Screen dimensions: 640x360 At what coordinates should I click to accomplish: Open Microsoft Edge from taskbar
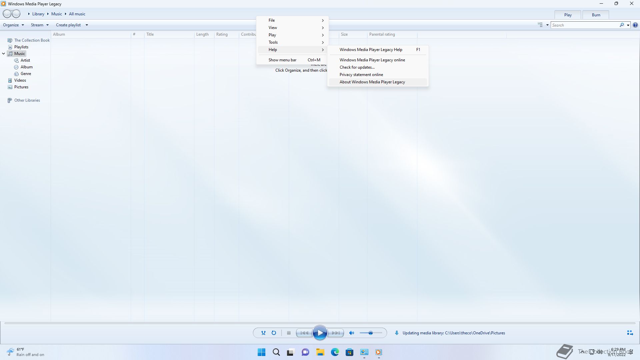pyautogui.click(x=335, y=352)
